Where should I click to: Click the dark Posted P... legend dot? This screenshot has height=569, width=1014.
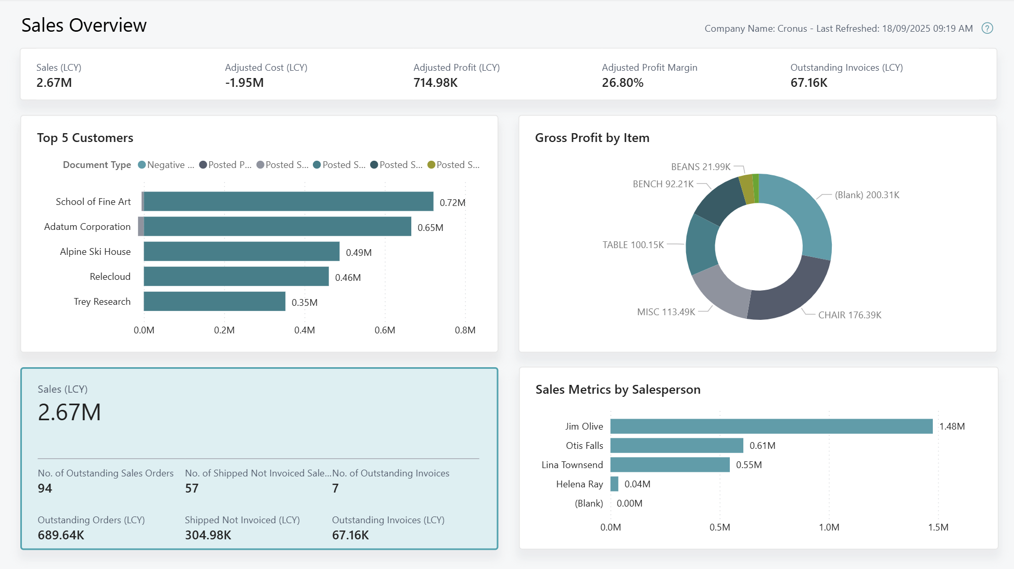click(202, 164)
